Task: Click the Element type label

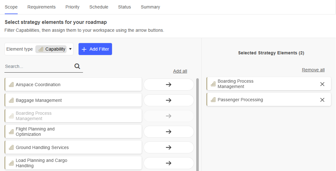Action: tap(20, 49)
